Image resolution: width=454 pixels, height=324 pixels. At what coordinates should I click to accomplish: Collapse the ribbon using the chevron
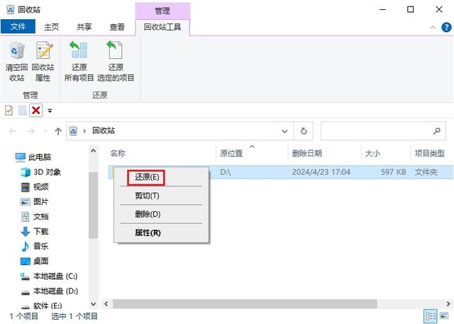433,27
